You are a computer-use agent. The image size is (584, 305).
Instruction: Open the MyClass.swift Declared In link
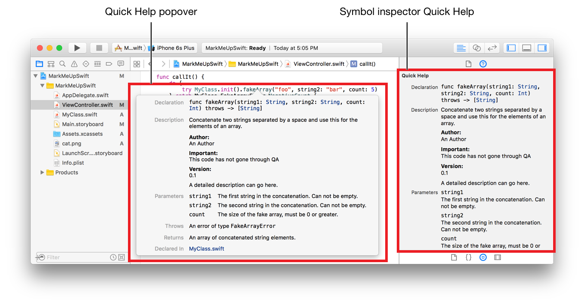(207, 248)
